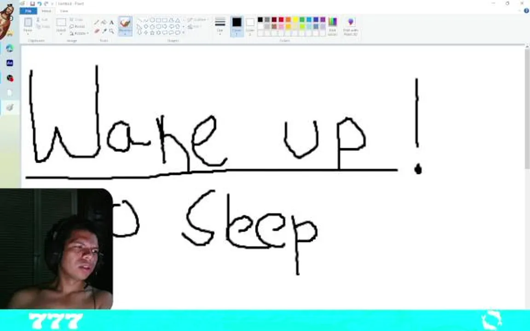This screenshot has width=530, height=331.
Task: Open Microsoft Edge from the taskbar
Action: pyautogui.click(x=10, y=48)
